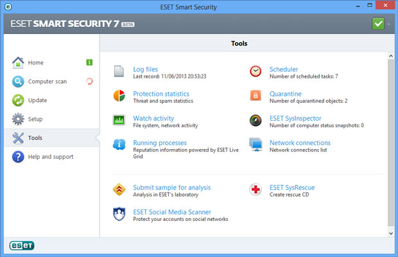Click the Scheduler clock icon

(x=255, y=71)
